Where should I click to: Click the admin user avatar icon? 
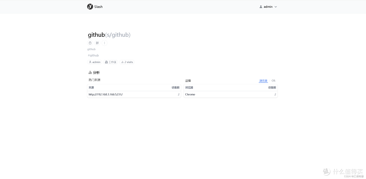[x=261, y=7]
